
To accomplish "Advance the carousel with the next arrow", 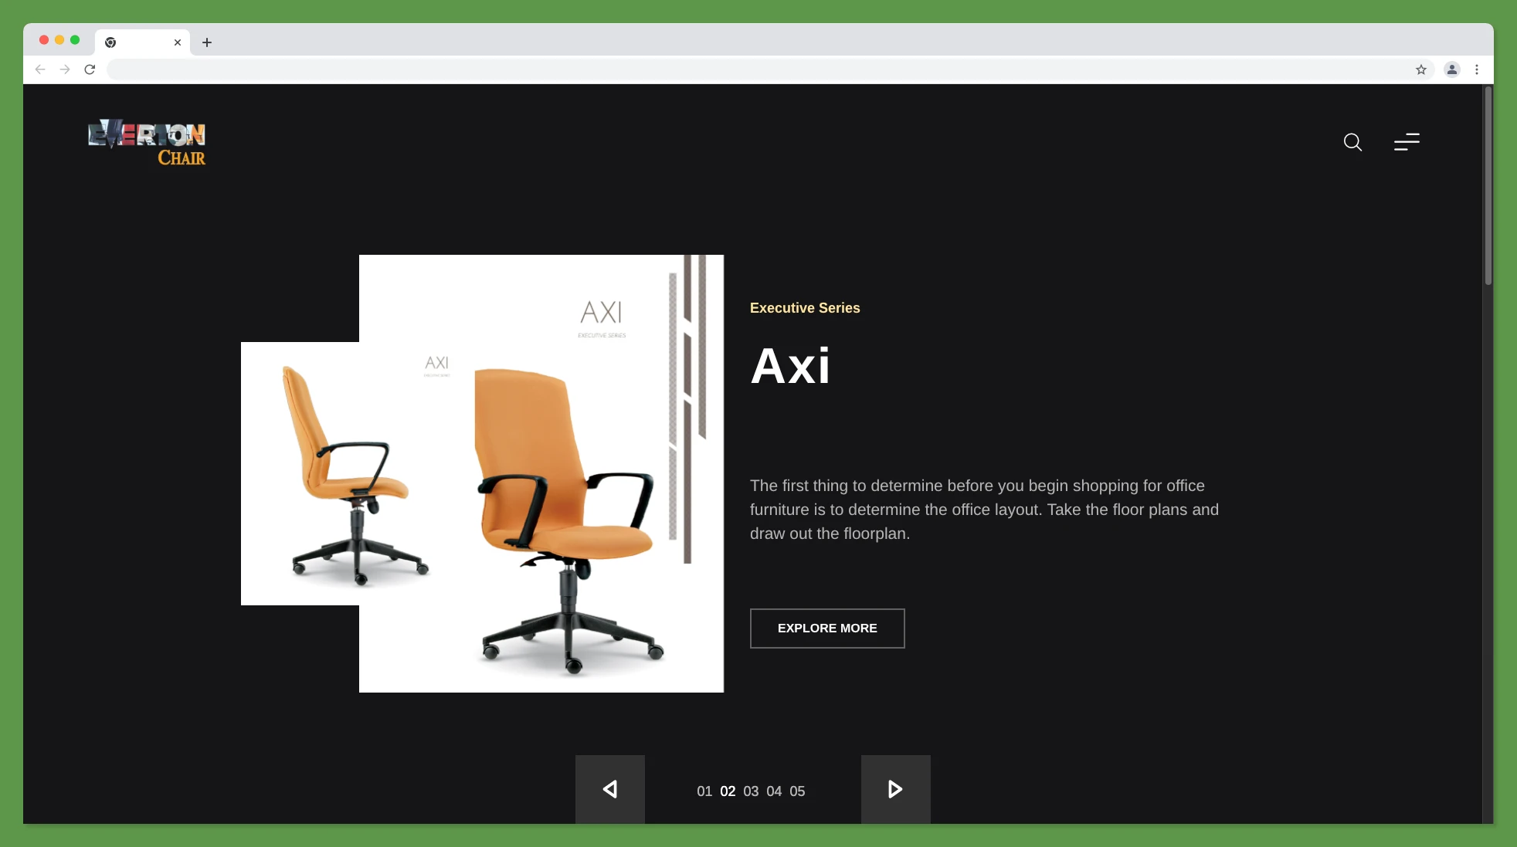I will [x=894, y=789].
